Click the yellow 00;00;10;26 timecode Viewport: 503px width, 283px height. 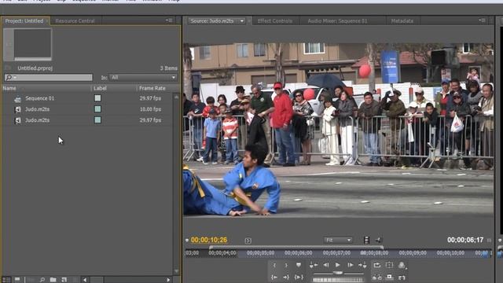point(209,240)
